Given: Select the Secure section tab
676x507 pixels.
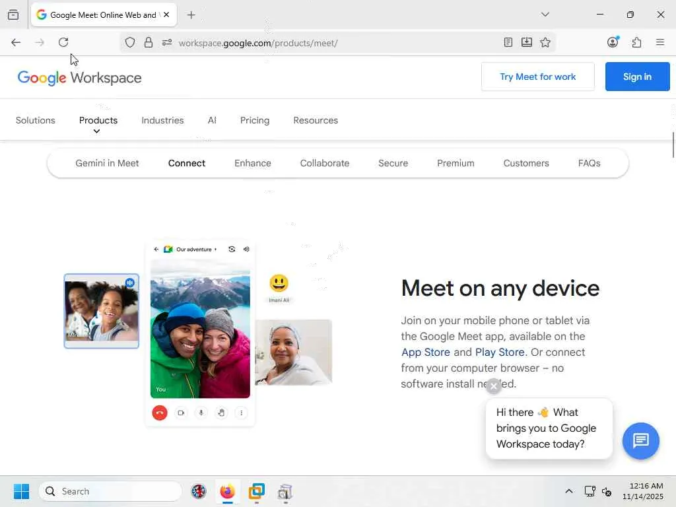Looking at the screenshot, I should point(393,164).
